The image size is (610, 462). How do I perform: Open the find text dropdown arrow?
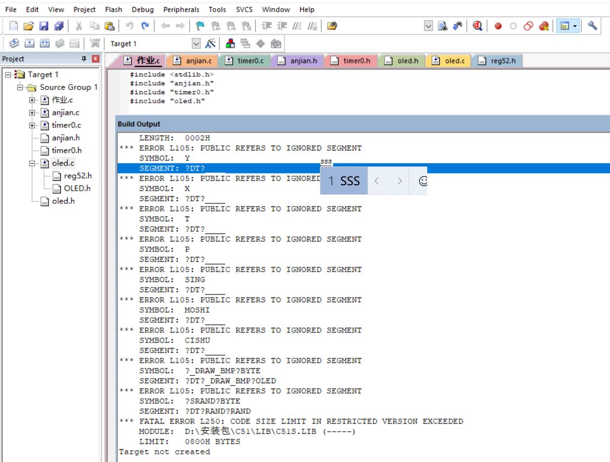pyautogui.click(x=429, y=27)
